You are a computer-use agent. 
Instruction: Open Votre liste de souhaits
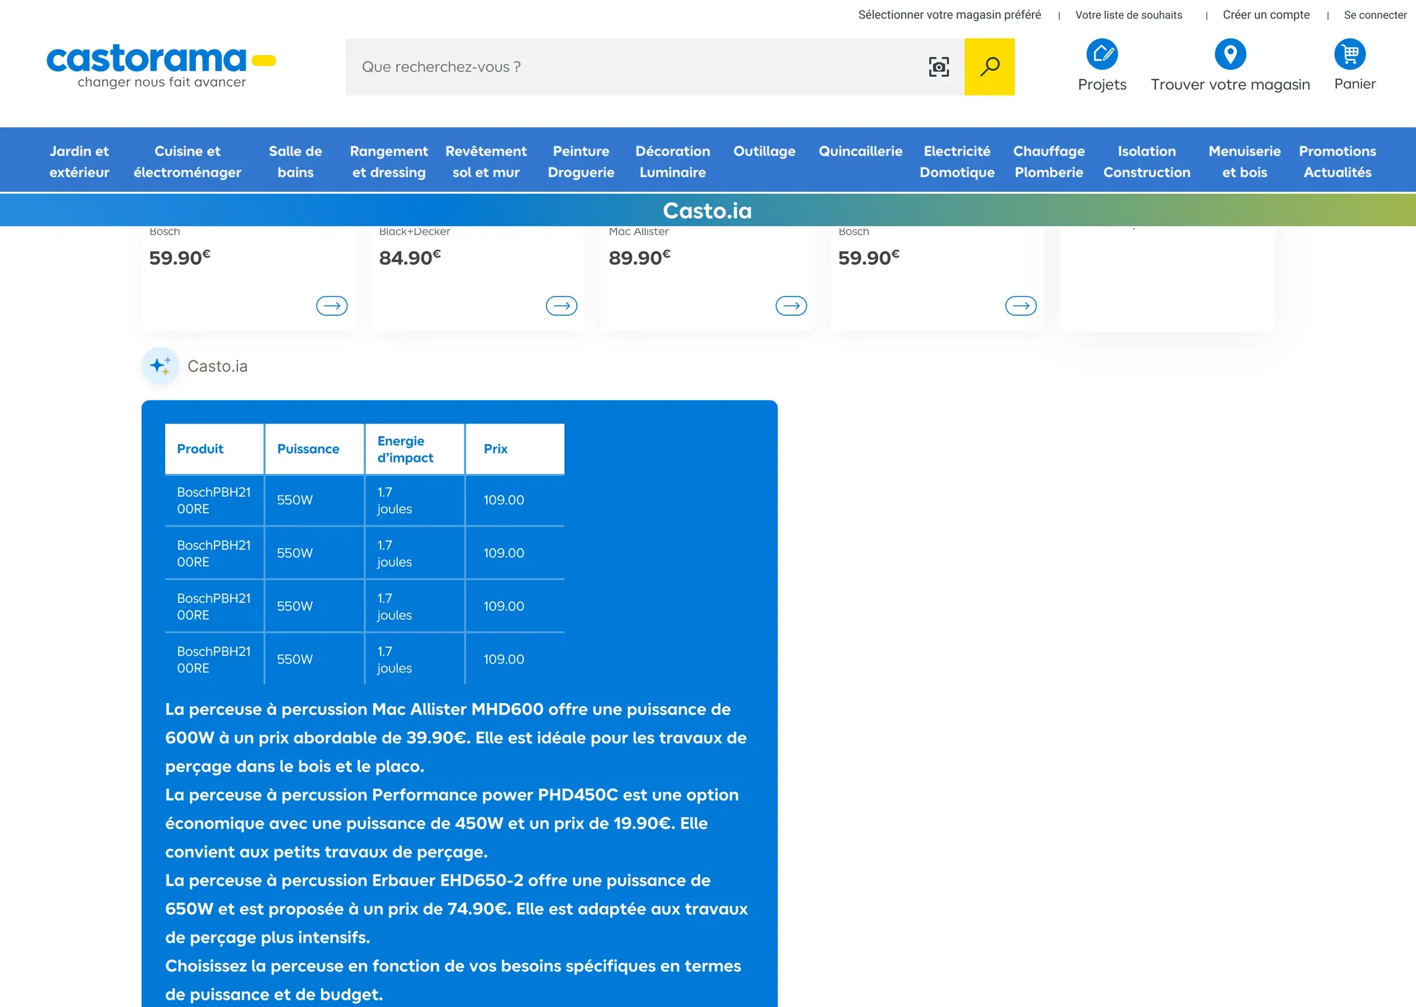click(x=1128, y=15)
